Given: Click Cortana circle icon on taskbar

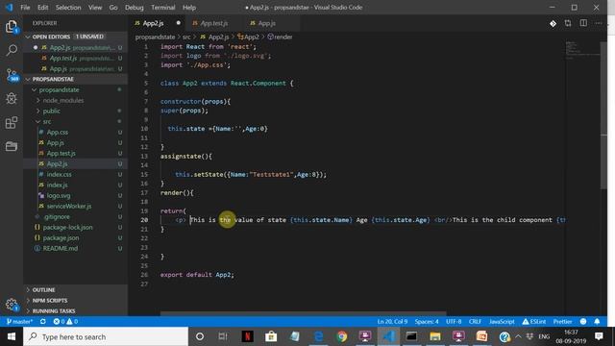Looking at the screenshot, I should (199, 336).
